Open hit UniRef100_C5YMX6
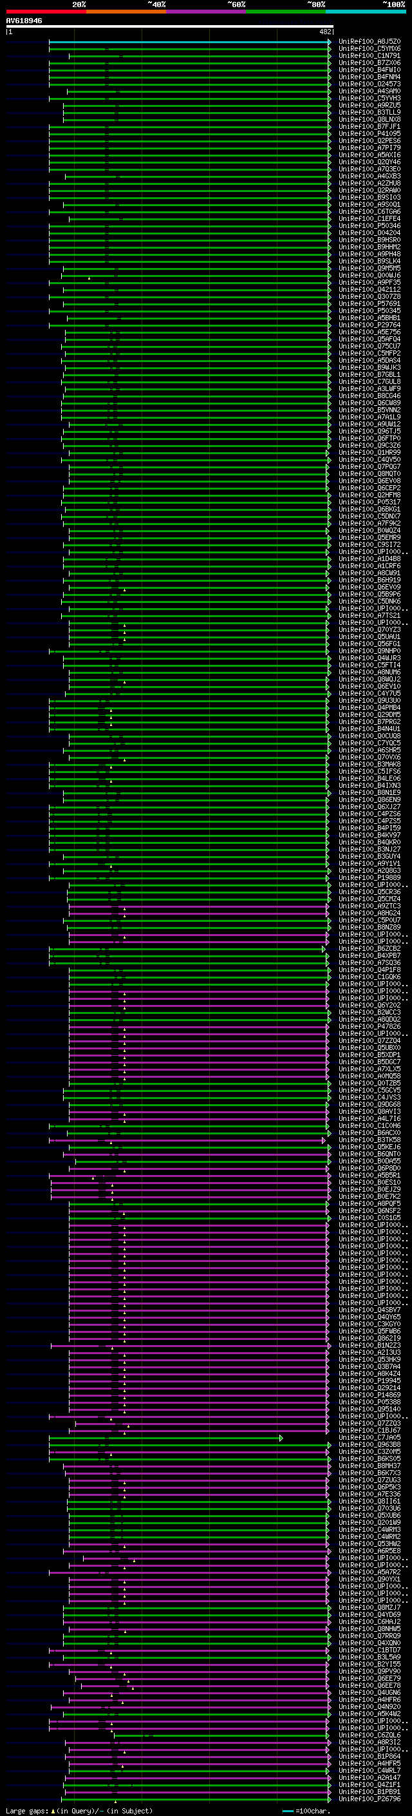 (x=370, y=49)
